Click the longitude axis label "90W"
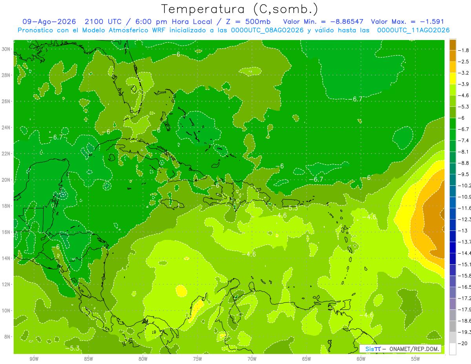This screenshot has height=364, width=471. tap(34, 359)
